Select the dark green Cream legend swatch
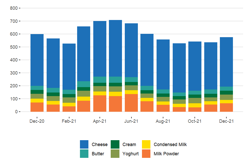The width and height of the screenshot is (246, 164). pyautogui.click(x=115, y=145)
